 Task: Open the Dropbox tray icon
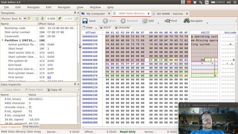click(x=195, y=2)
